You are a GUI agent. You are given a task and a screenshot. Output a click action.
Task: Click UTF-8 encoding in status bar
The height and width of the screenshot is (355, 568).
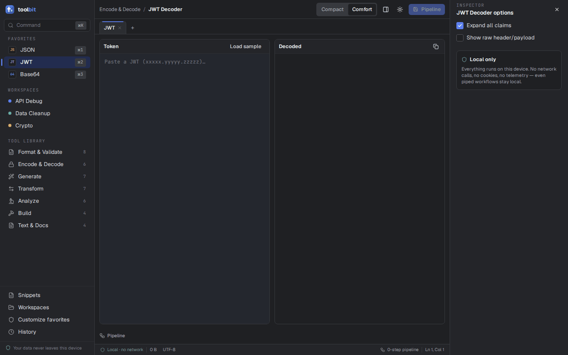[x=169, y=350]
